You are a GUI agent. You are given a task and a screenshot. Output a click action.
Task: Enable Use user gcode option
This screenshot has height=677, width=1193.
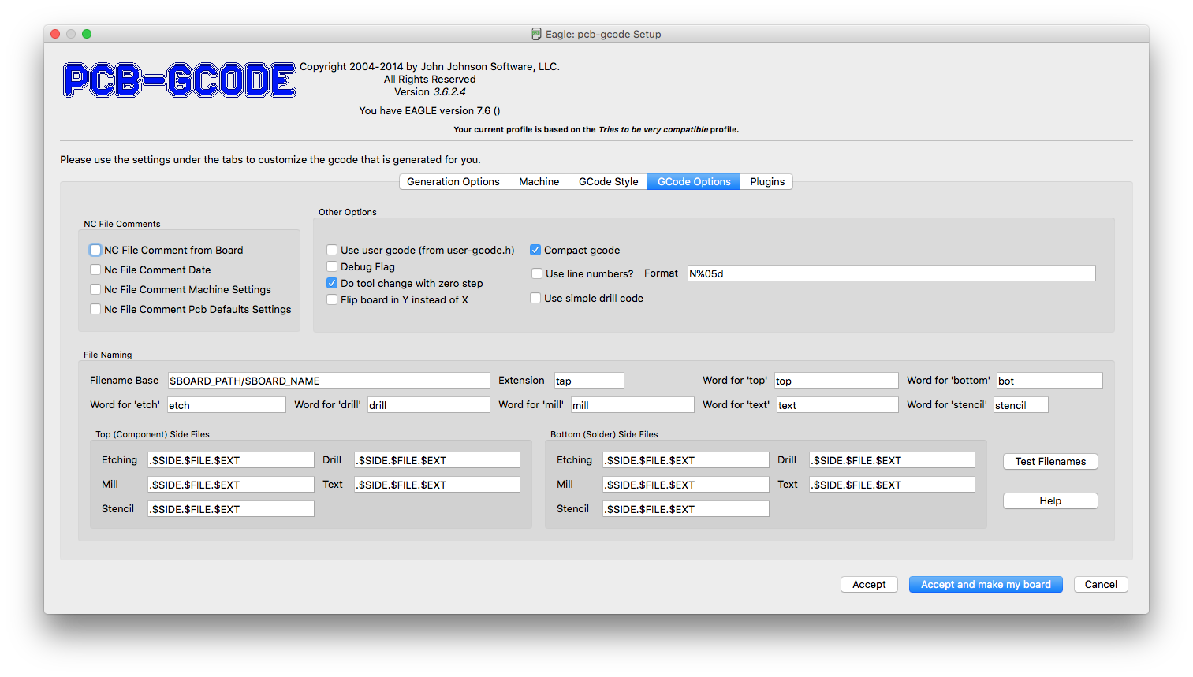[x=332, y=250]
